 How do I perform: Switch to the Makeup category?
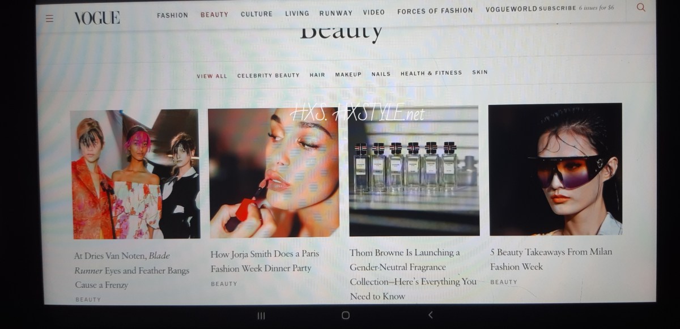click(x=348, y=75)
